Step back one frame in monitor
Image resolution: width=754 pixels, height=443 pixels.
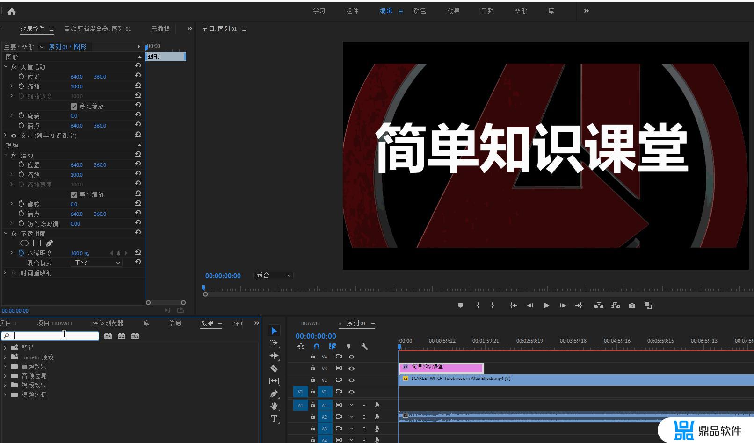pos(530,306)
